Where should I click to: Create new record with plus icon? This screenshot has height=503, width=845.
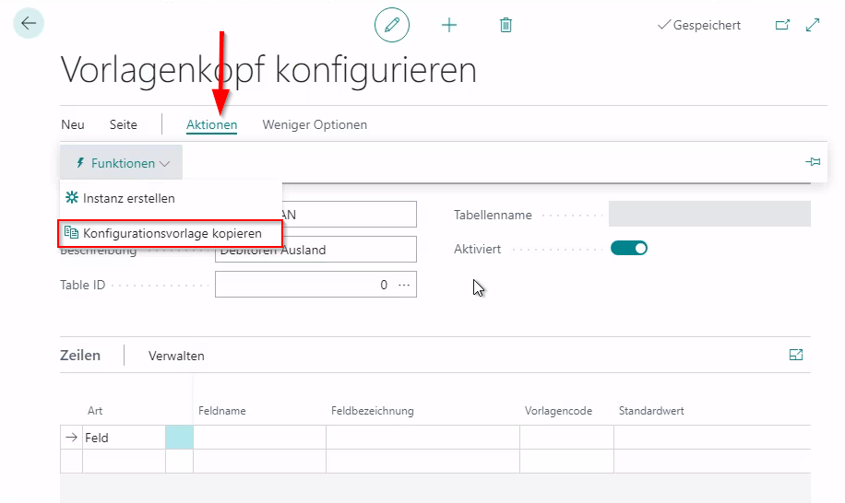point(449,25)
